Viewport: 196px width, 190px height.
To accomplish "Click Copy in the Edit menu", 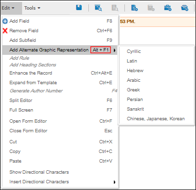I will (60, 152).
